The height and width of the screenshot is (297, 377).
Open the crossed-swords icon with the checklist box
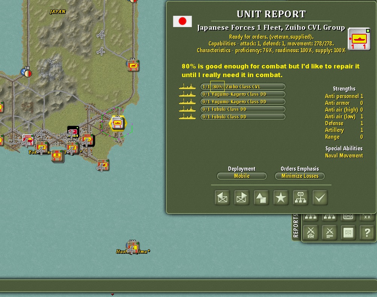[311, 232]
